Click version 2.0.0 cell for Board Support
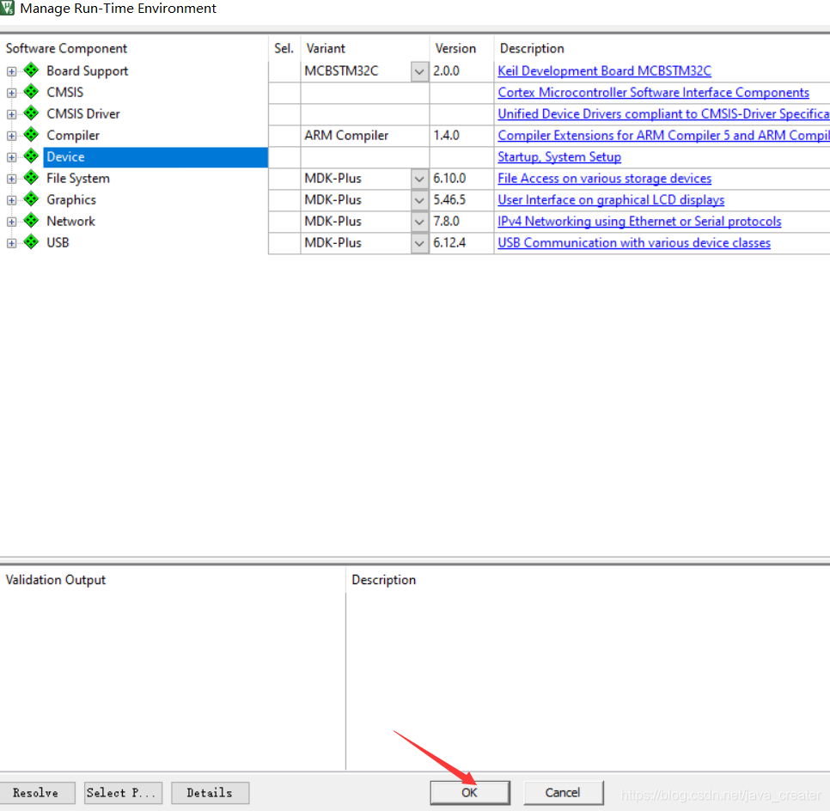 (x=461, y=71)
